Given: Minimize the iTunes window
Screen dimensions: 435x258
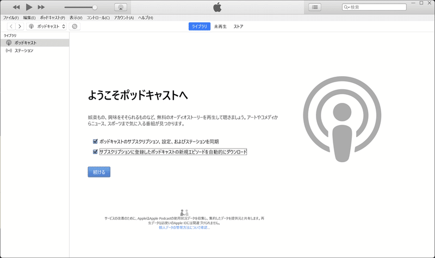Looking at the screenshot, I should [x=413, y=3].
